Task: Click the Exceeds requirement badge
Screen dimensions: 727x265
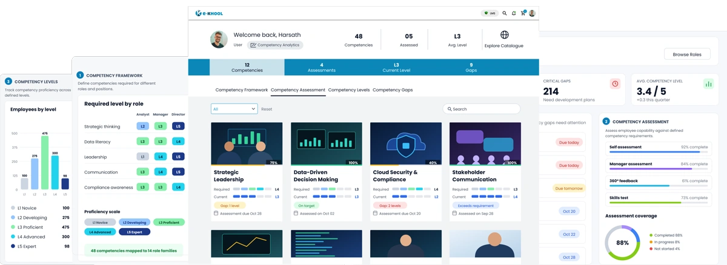Action: pos(474,206)
